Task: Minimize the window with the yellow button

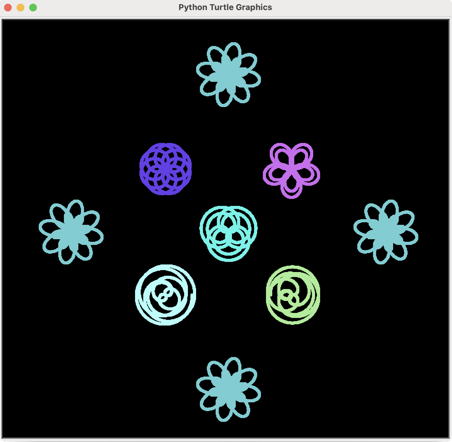Action: (20, 8)
